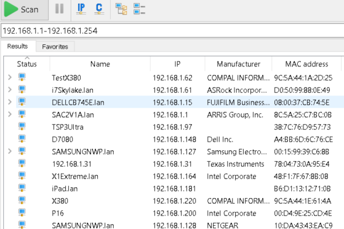Click the computer icon for i7Skylake.lan
The height and width of the screenshot is (229, 344).
[22, 90]
